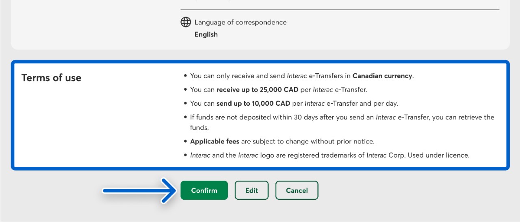Click the send up to 10,000 CAD text
This screenshot has height=222, width=520.
coord(253,103)
